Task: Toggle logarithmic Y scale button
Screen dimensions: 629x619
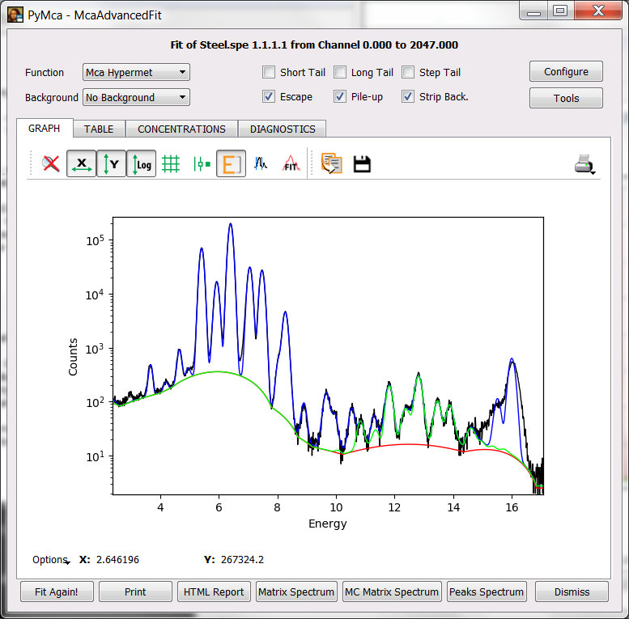Action: click(141, 163)
